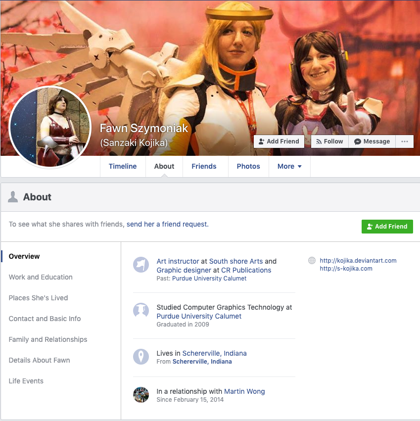The image size is (420, 421).
Task: Click Martin Wong's relationship thumbnail
Action: click(x=141, y=395)
